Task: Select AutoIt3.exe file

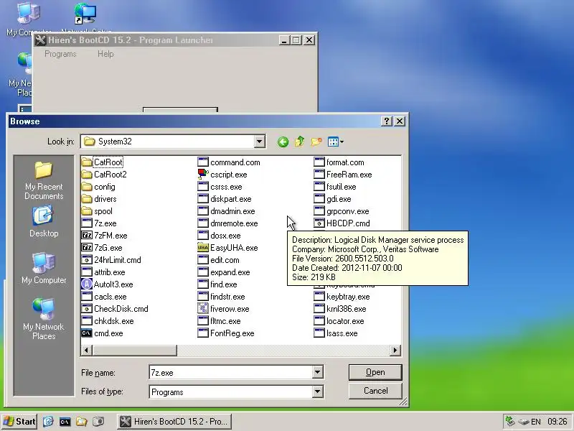Action: [x=107, y=284]
